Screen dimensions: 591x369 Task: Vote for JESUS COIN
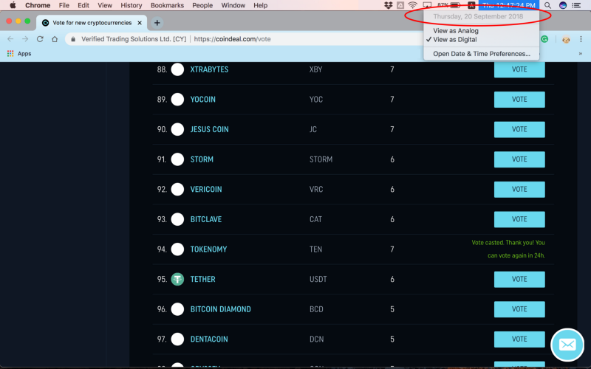519,129
